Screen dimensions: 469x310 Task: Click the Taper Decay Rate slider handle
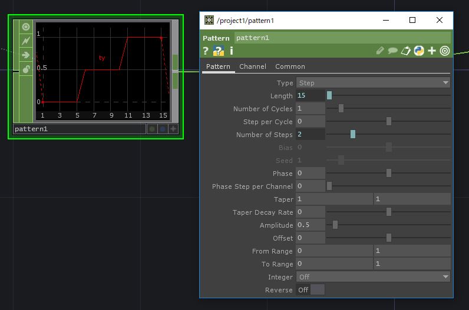coord(389,212)
